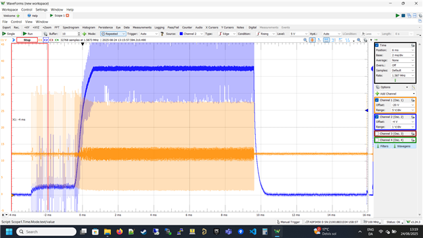
Task: Expand the Mode Repeated dropdown
Action: tap(113, 34)
